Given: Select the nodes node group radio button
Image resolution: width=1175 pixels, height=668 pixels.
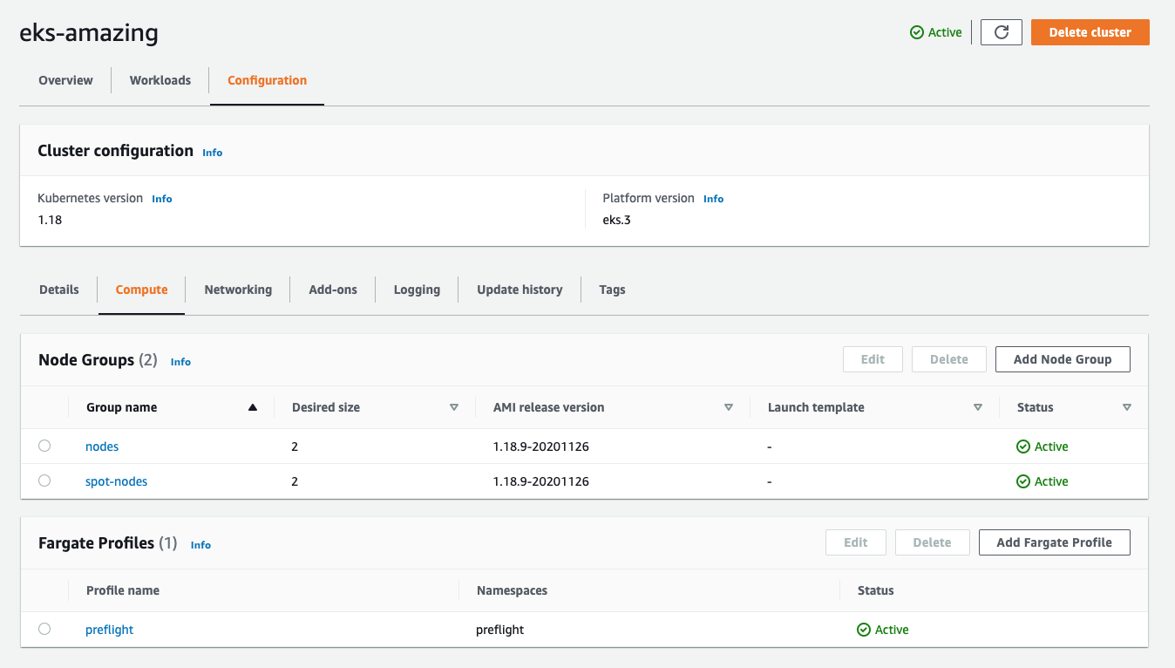Looking at the screenshot, I should (x=44, y=446).
